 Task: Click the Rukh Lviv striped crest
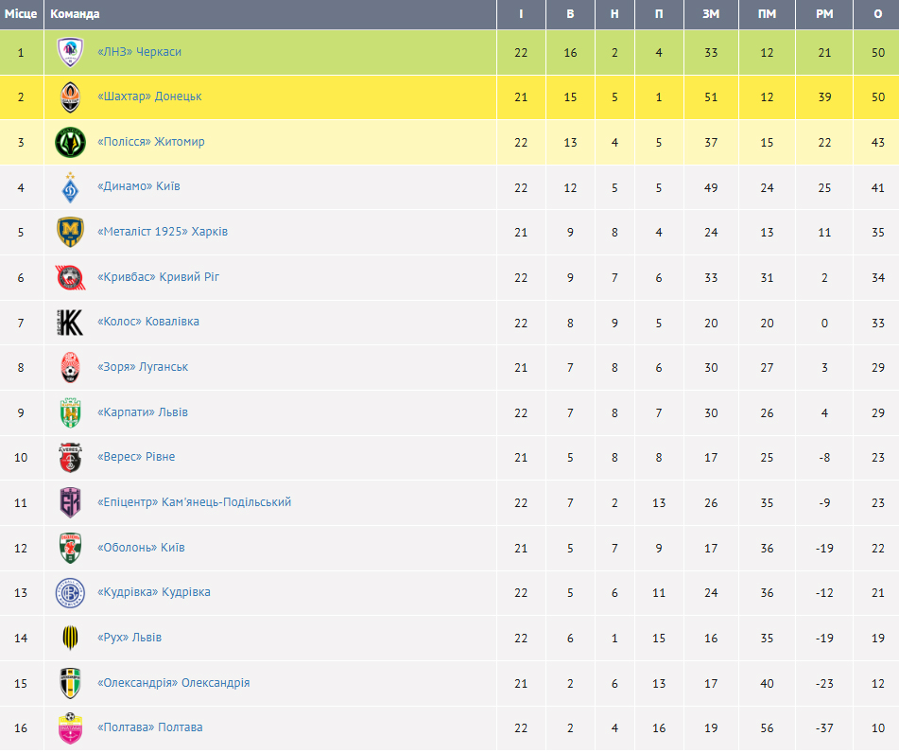(70, 639)
